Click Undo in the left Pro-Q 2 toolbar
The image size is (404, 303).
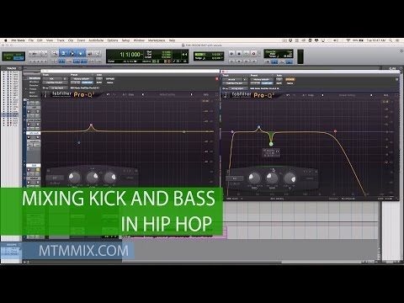(108, 94)
